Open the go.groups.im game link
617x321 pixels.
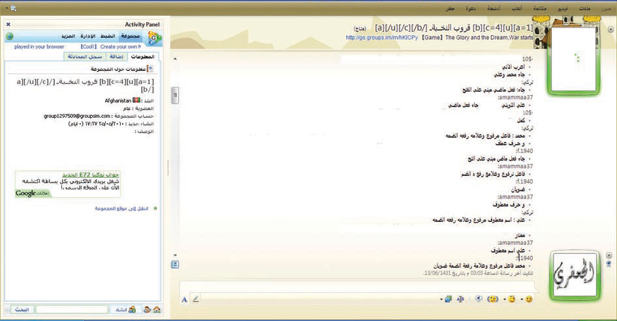381,38
